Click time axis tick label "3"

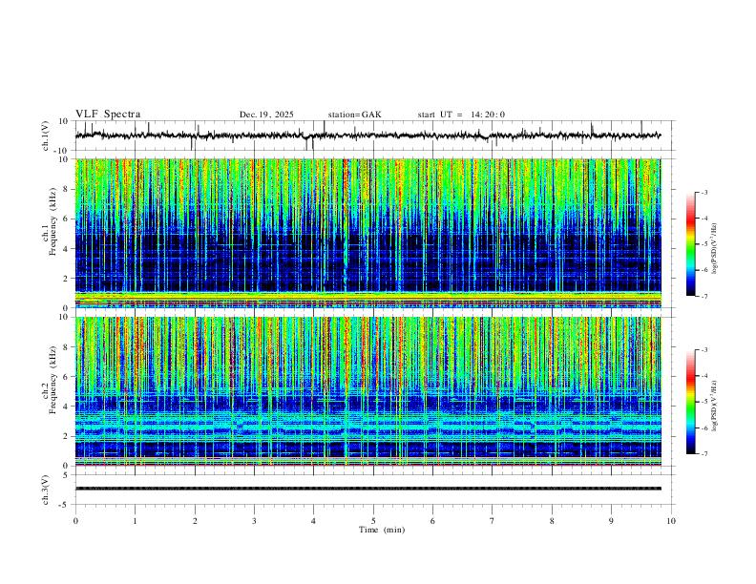(x=254, y=521)
